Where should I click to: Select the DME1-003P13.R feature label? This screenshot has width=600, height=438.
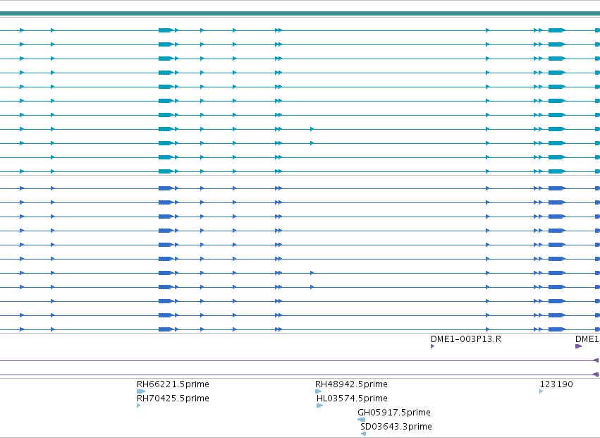tap(466, 339)
